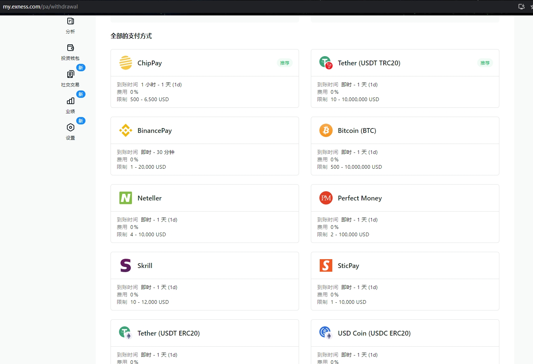The height and width of the screenshot is (364, 533).
Task: Click Bitcoin limit 500 - 10,000,000 USD
Action: click(356, 167)
